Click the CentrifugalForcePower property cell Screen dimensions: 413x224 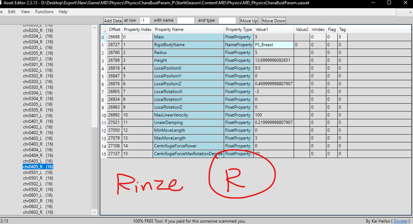188,146
